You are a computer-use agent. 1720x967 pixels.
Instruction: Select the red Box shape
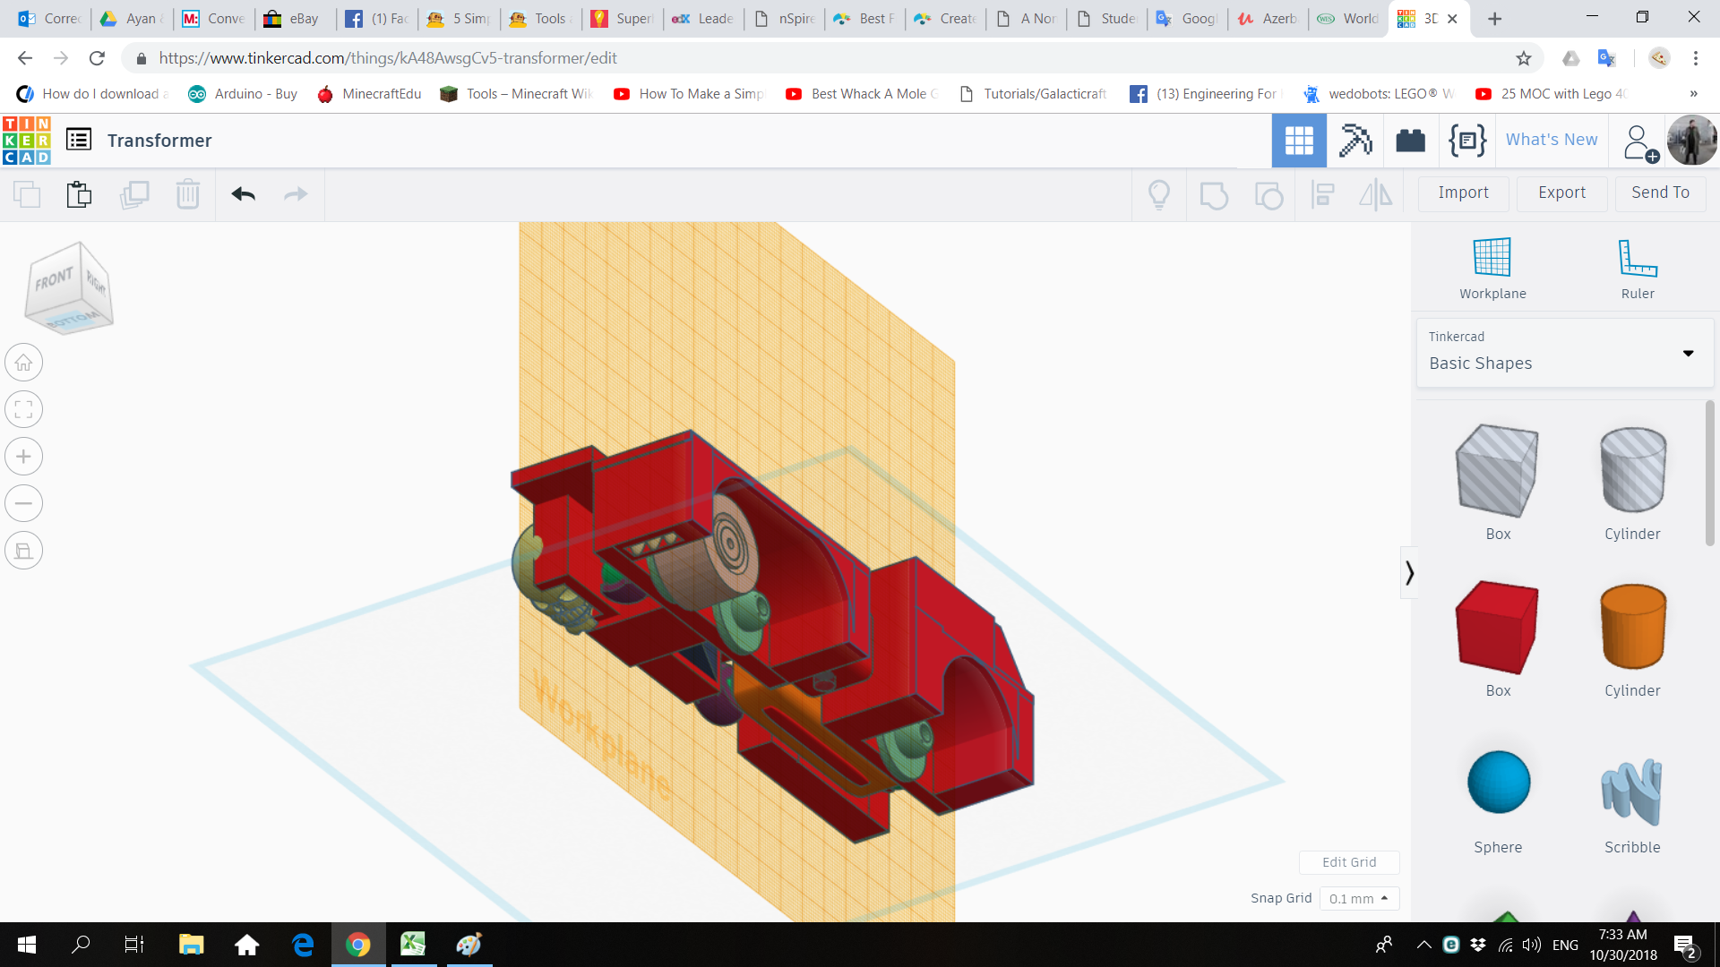click(1497, 628)
